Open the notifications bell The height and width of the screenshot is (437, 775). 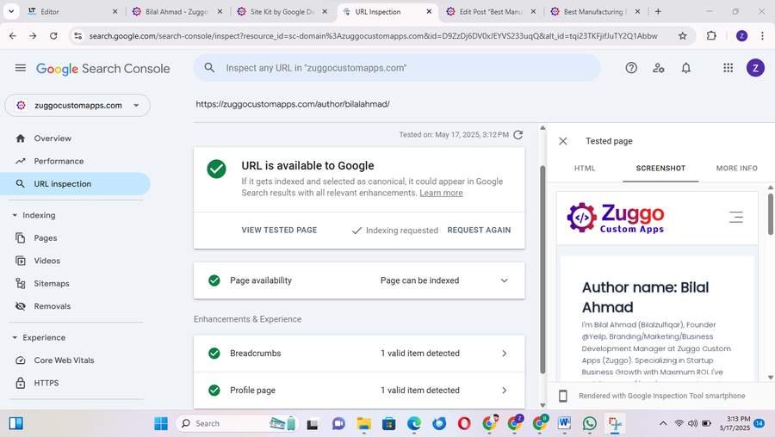tap(686, 68)
